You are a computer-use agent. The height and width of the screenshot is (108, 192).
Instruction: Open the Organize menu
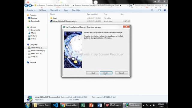(x=31, y=10)
